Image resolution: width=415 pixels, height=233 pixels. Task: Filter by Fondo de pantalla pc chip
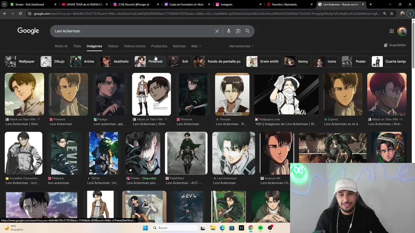tap(219, 61)
